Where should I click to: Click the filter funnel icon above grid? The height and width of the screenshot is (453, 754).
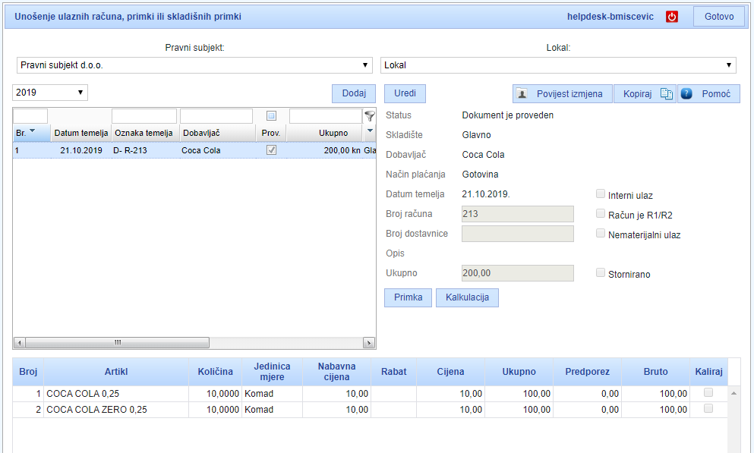(370, 116)
